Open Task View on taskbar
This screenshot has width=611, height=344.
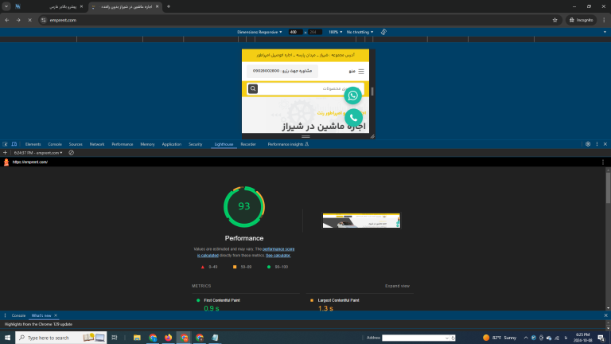[115, 338]
